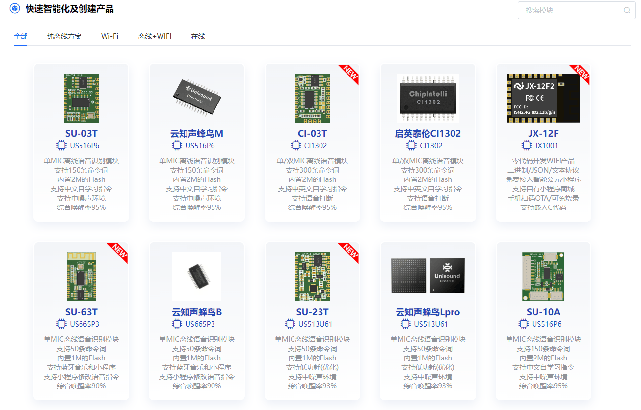This screenshot has height=410, width=641.
Task: Click the 启英泰伦CI1302 product title
Action: [427, 132]
